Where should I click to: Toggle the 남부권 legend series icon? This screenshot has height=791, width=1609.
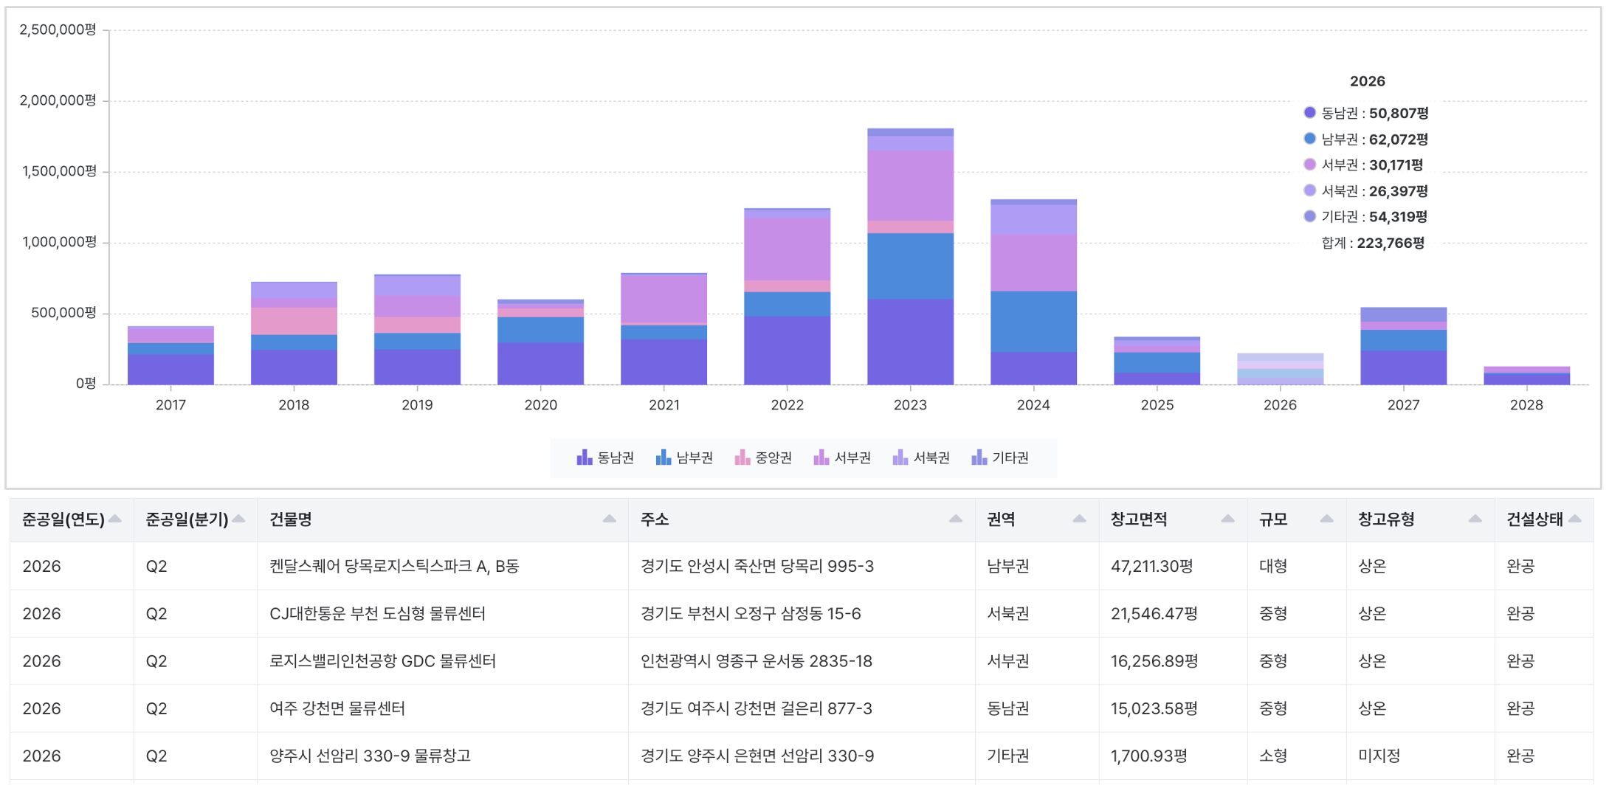663,457
